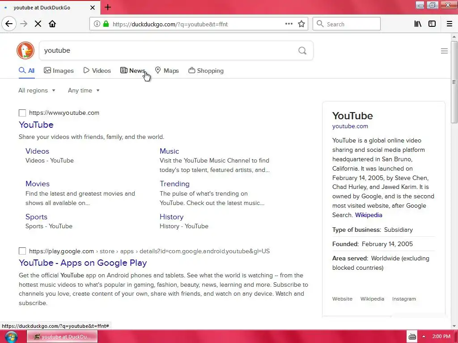Image resolution: width=458 pixels, height=343 pixels.
Task: Open the bold Wikipedia link in the description
Action: pos(369,215)
